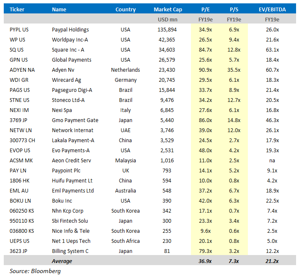Select EV/EBITDA value 22.5x
The image size is (299, 276).
coord(272,201)
